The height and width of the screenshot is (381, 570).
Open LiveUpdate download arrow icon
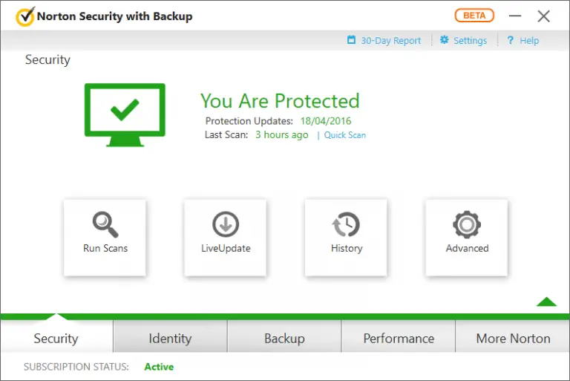tap(226, 224)
